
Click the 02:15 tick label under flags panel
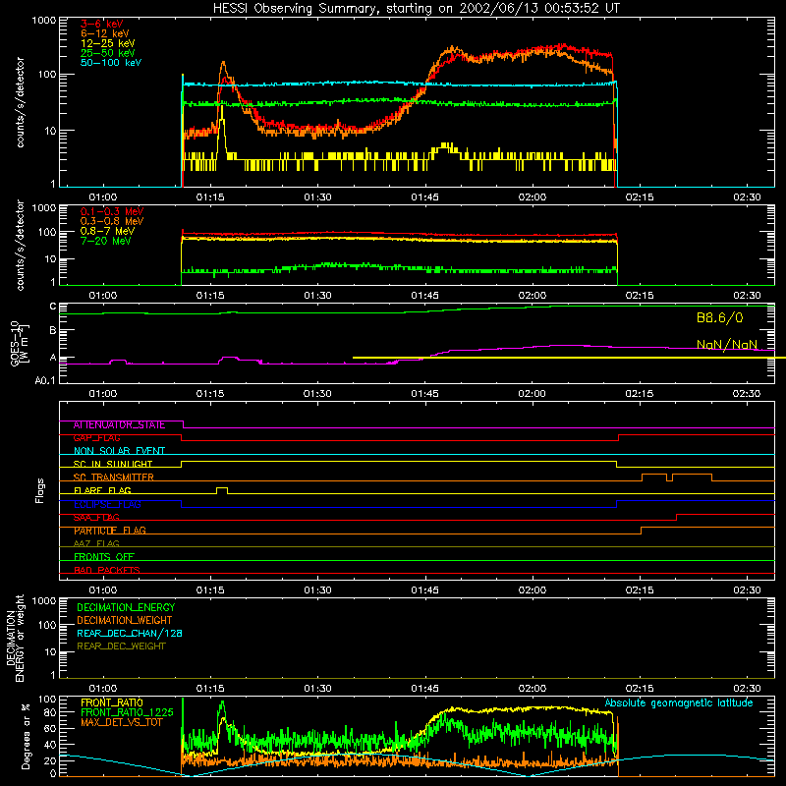640,590
